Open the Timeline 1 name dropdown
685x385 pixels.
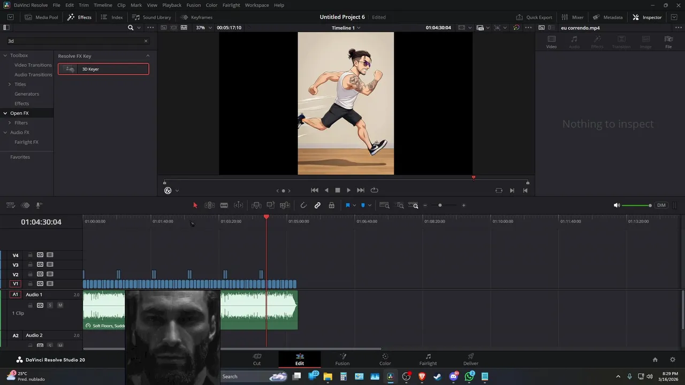click(346, 28)
